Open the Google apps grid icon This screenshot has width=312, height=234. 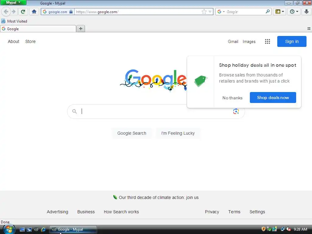[268, 41]
